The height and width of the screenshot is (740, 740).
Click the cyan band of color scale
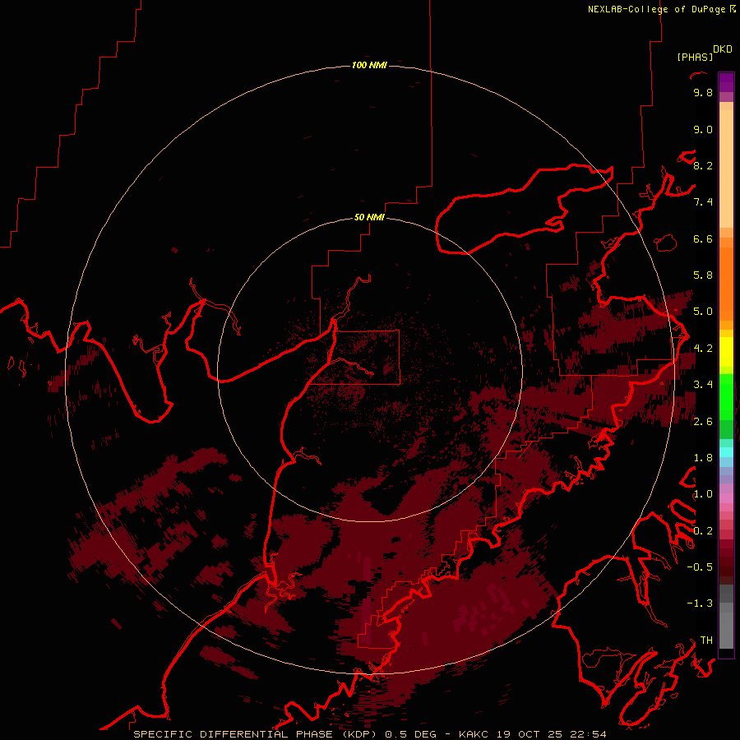(726, 452)
